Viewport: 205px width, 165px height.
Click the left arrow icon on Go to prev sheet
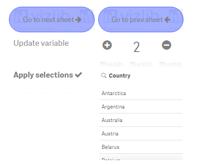(x=167, y=20)
